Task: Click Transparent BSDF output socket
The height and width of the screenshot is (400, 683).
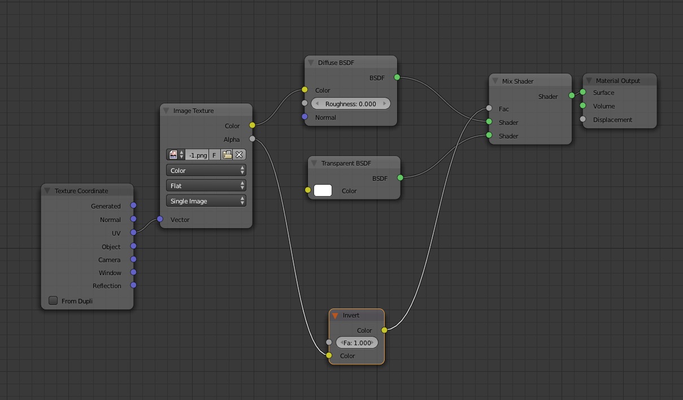Action: [400, 177]
